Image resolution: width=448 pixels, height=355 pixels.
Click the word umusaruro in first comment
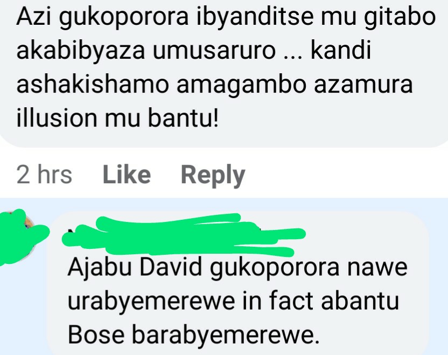[x=214, y=52]
